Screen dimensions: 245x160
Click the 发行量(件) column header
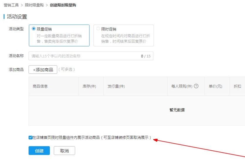(x=116, y=86)
